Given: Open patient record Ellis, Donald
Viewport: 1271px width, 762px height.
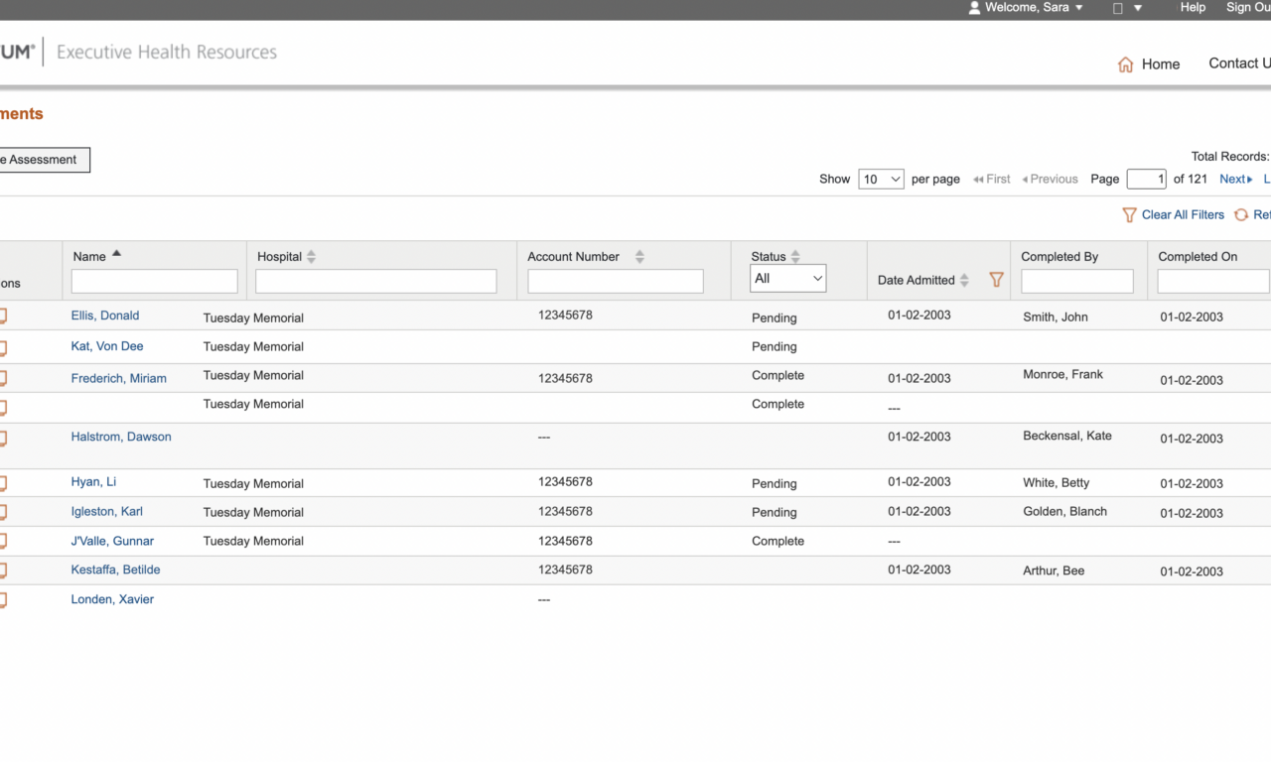Looking at the screenshot, I should (105, 316).
